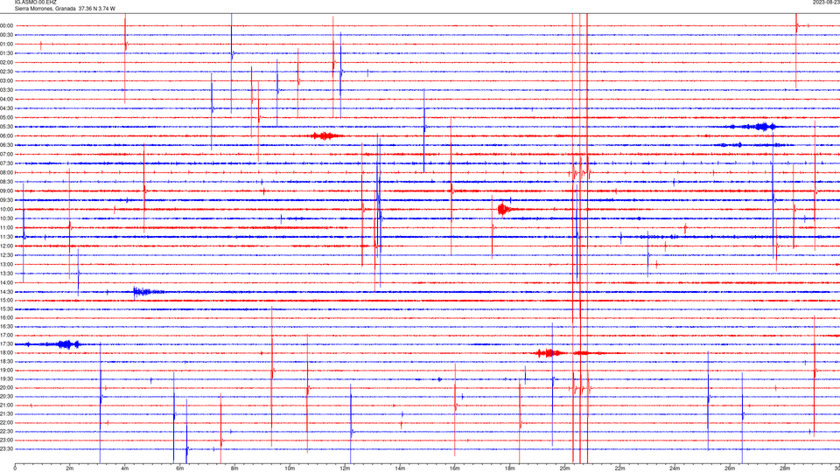Viewport: 840px width, 472px height.
Task: Click the 07:00 row label
Action: click(7, 154)
